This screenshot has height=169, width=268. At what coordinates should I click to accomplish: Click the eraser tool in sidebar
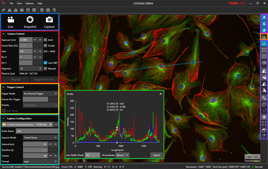click(x=264, y=136)
